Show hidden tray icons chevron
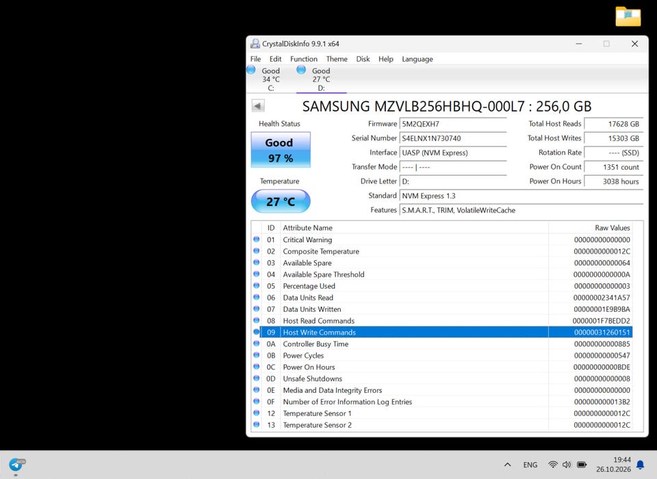Viewport: 657px width, 479px height. 507,465
